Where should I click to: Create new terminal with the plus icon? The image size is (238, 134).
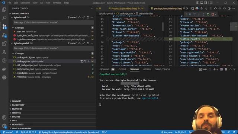[214, 69]
